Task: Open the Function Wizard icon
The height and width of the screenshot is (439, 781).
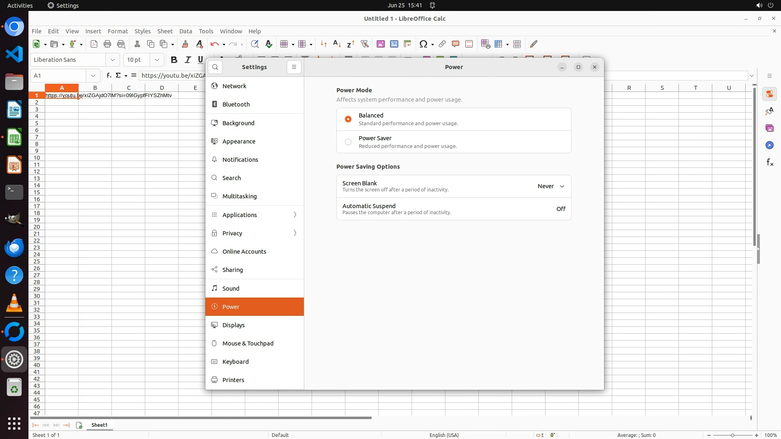Action: (x=109, y=75)
